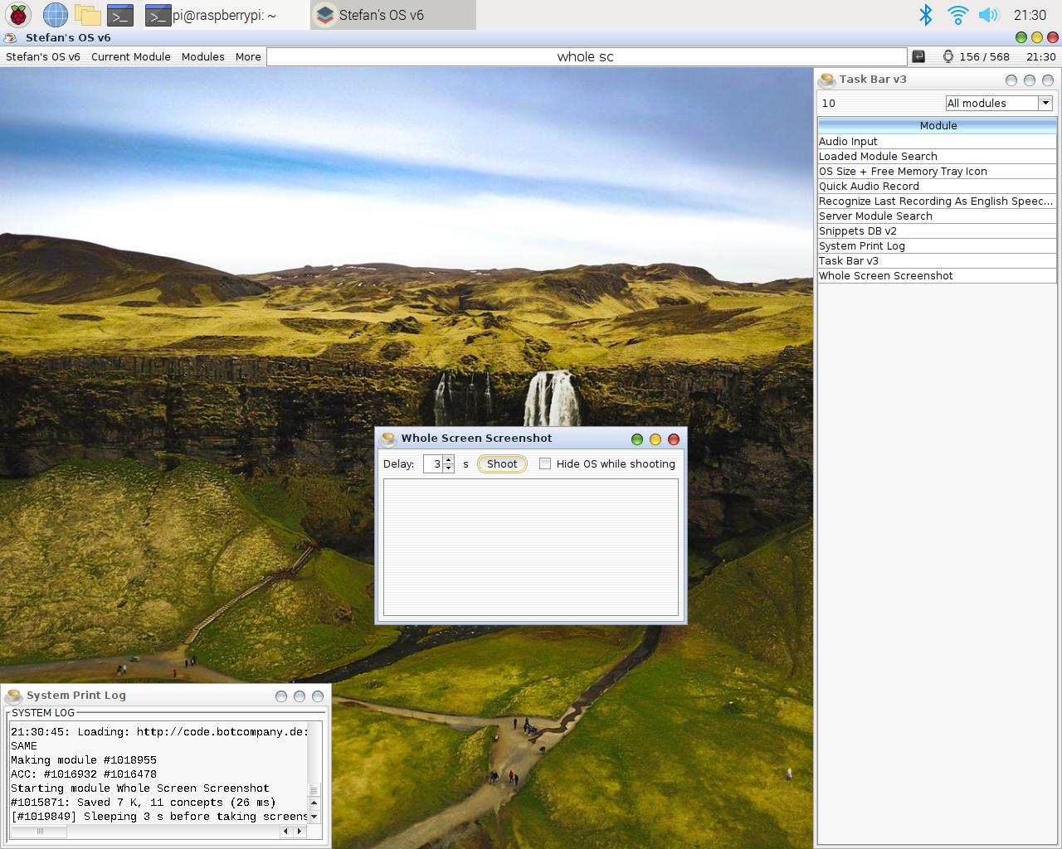Click the Bluetooth tray icon
1062x849 pixels.
(926, 15)
